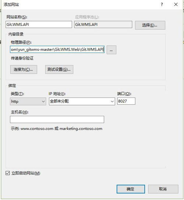The image size is (184, 200).
Task: Click the empty 主机名 input field
Action: (x=57, y=119)
